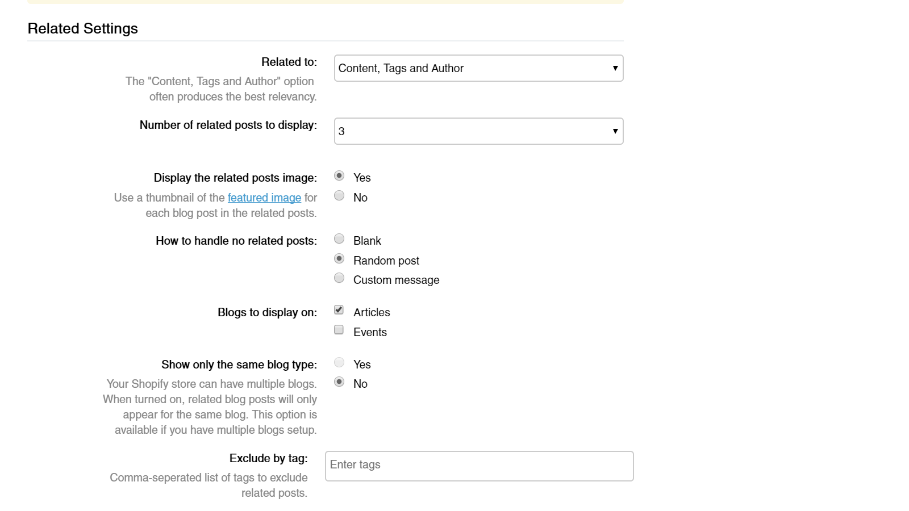Select Yes for displaying related posts image

coord(339,176)
